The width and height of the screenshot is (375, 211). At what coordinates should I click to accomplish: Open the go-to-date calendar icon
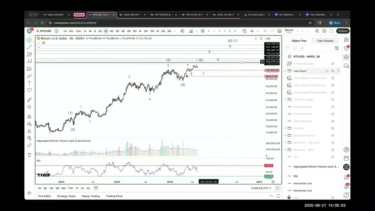(96, 188)
